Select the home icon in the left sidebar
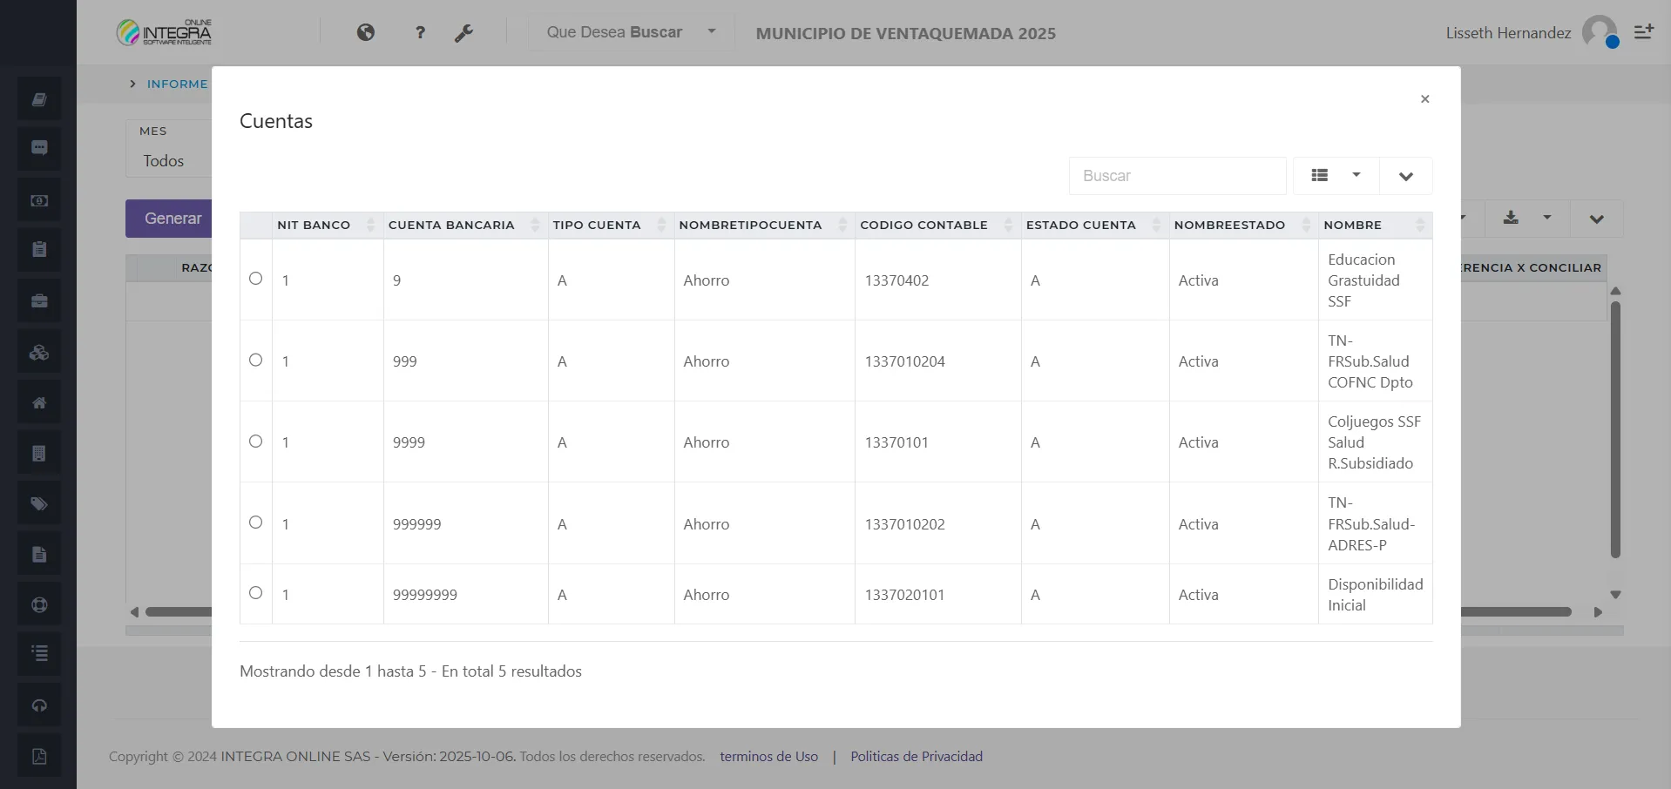Image resolution: width=1671 pixels, height=789 pixels. coord(38,401)
